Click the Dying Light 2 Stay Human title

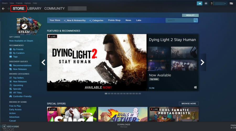(x=172, y=40)
